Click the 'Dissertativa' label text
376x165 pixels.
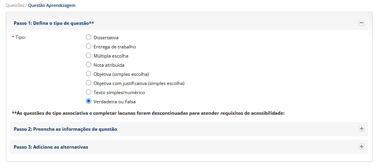pyautogui.click(x=106, y=38)
